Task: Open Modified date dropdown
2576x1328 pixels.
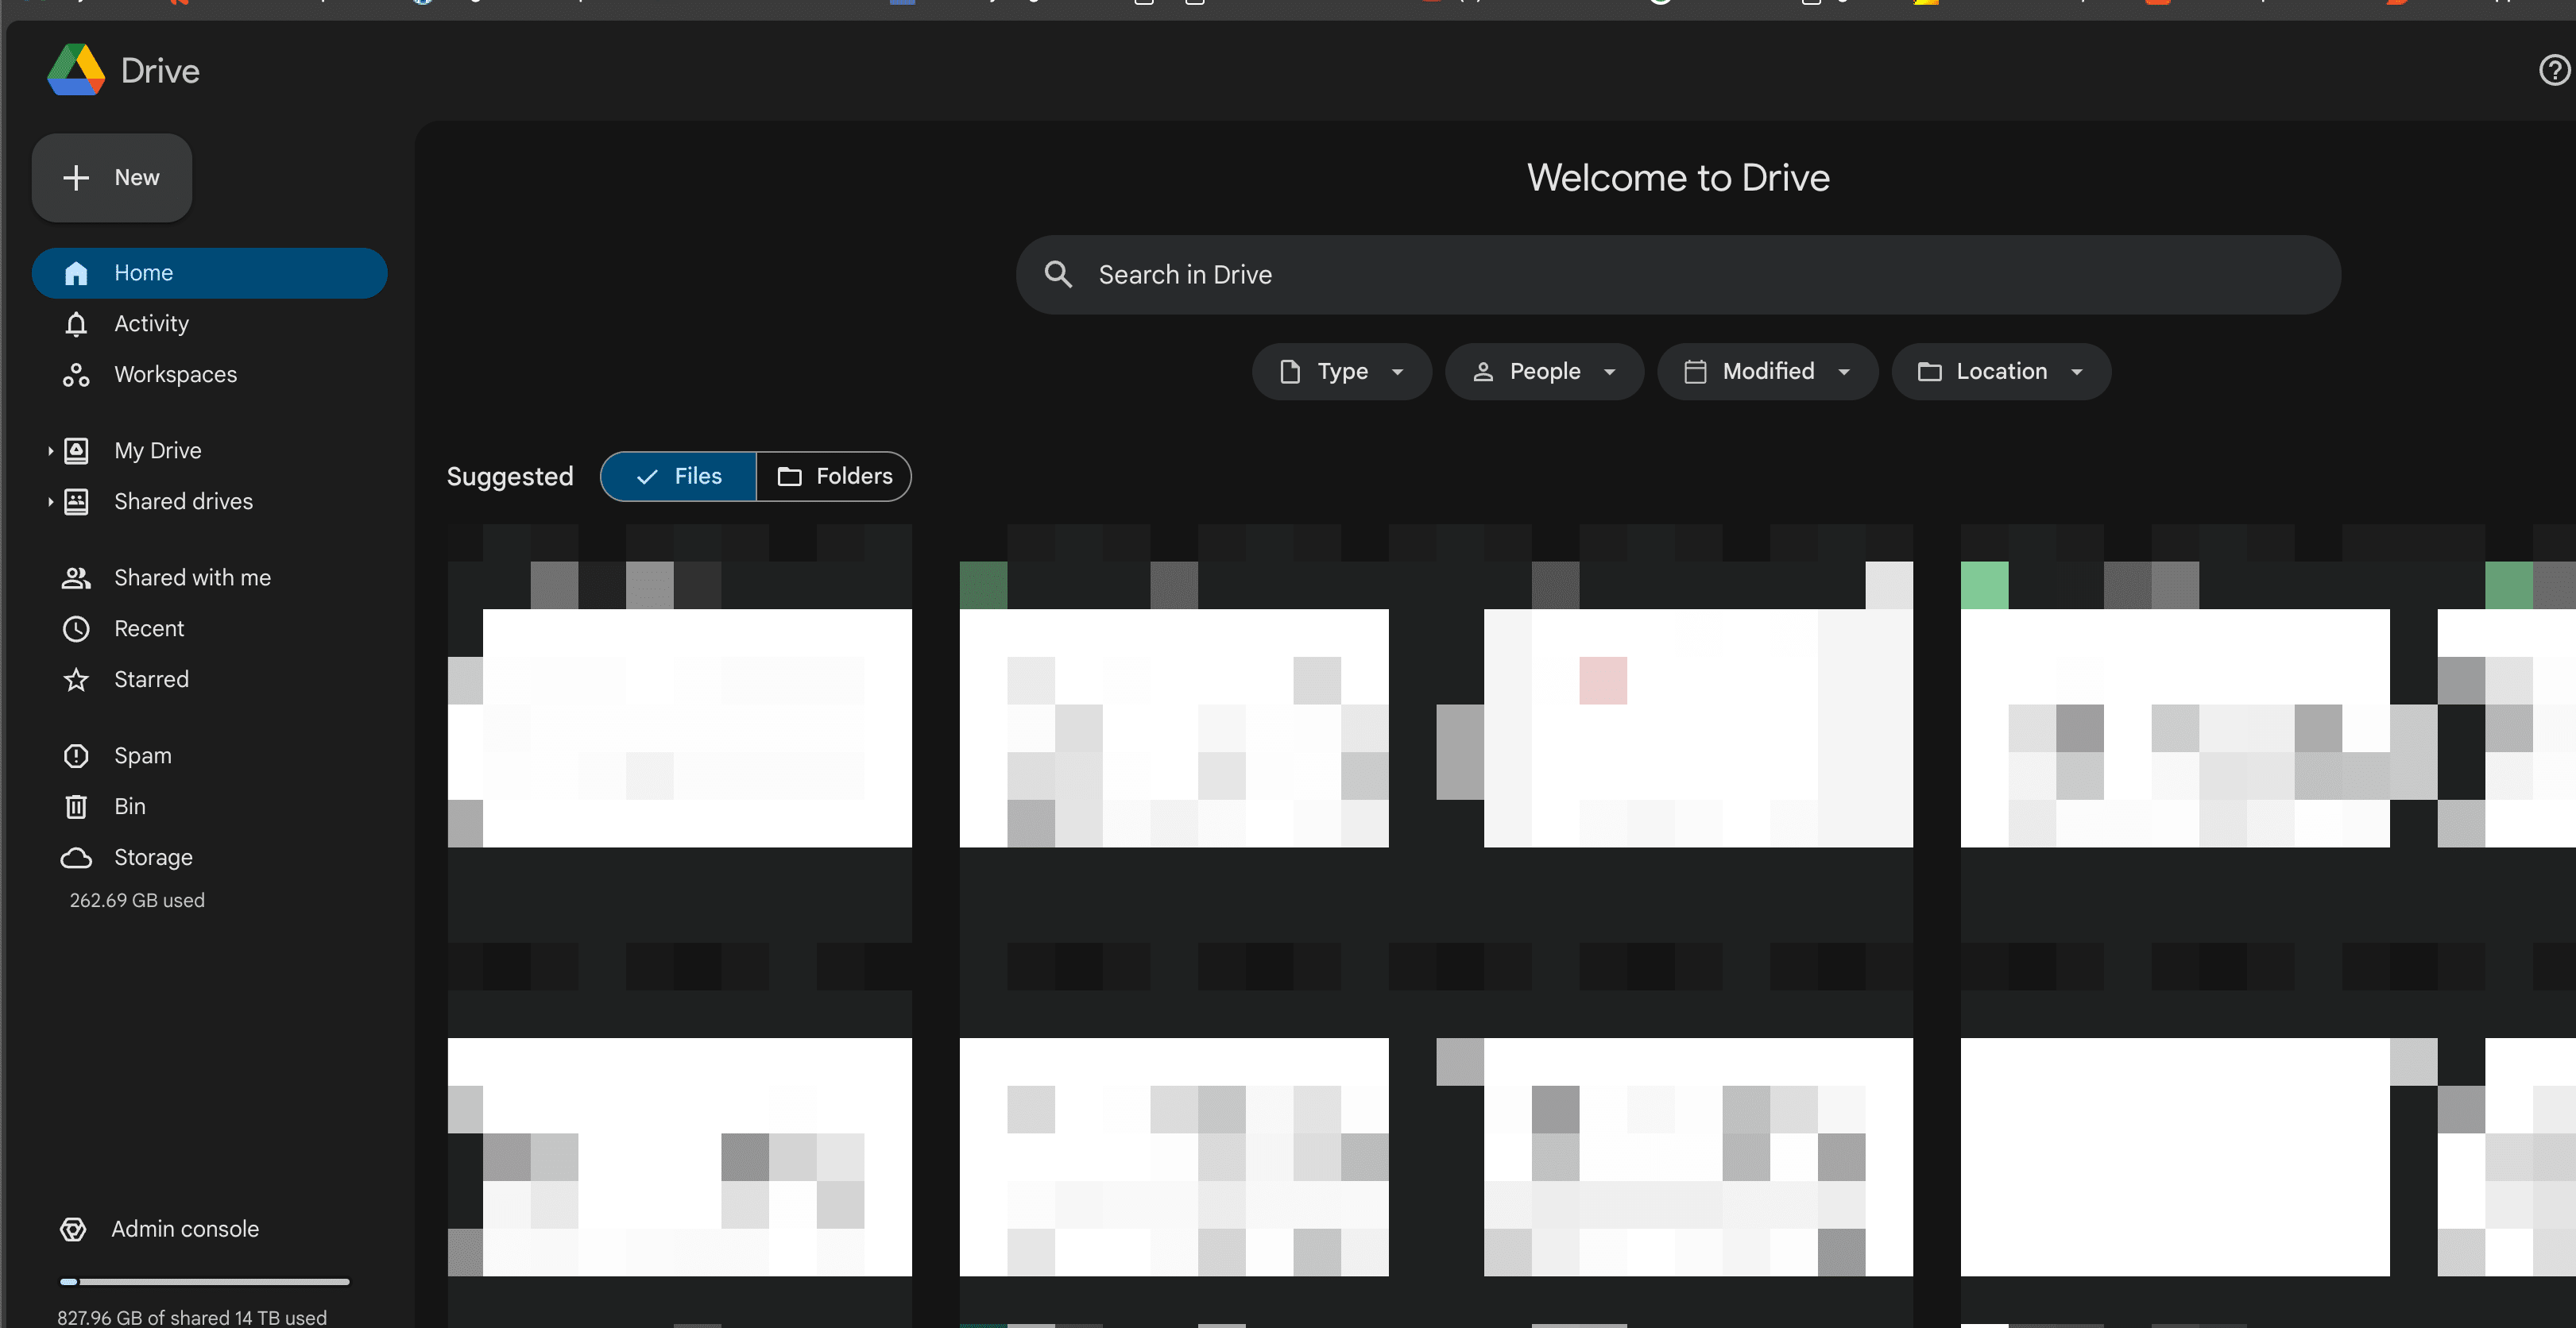Action: (x=1768, y=371)
